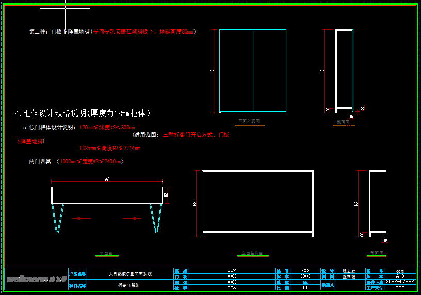Click the wellmann logo in title block
Image resolution: width=421 pixels, height=295 pixels.
[x=36, y=279]
